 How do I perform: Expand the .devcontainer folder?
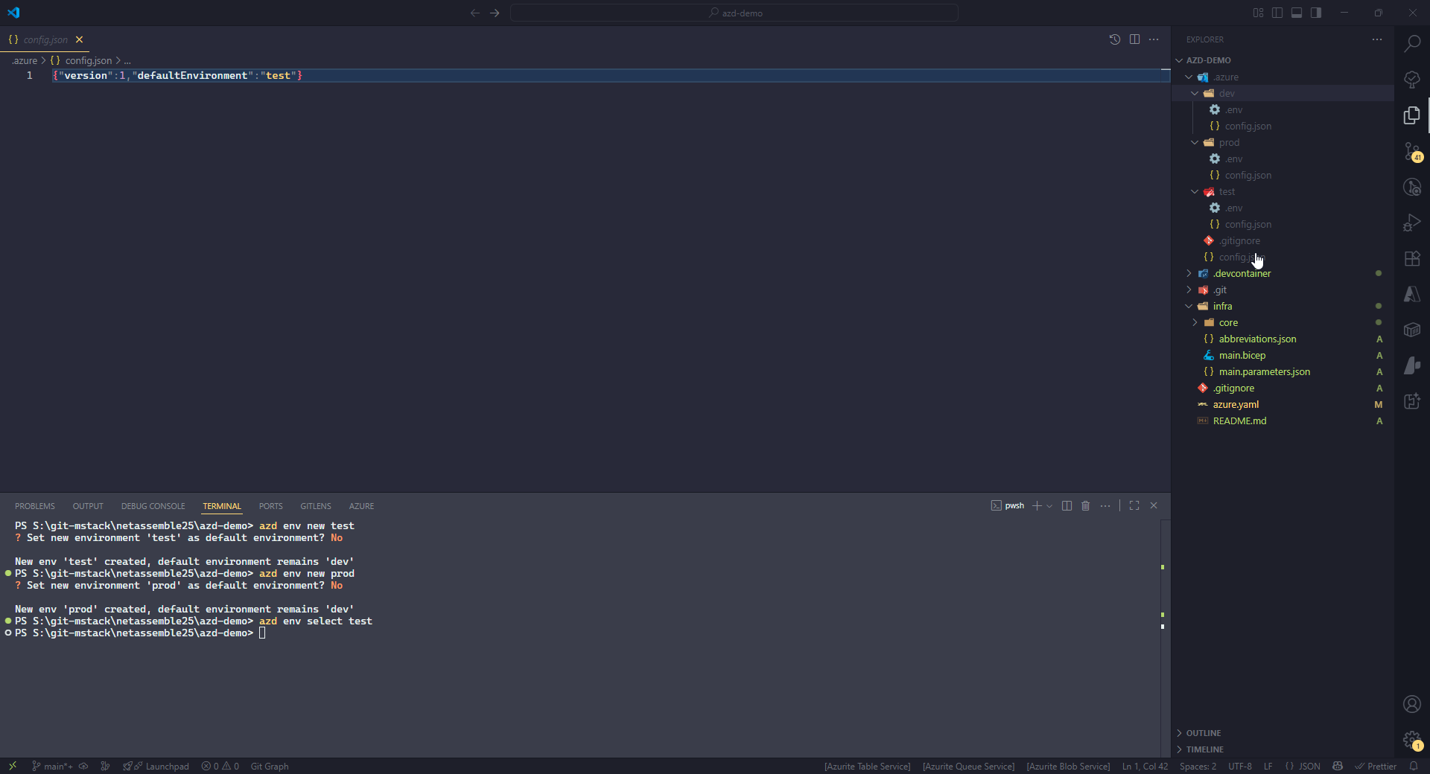[1189, 274]
